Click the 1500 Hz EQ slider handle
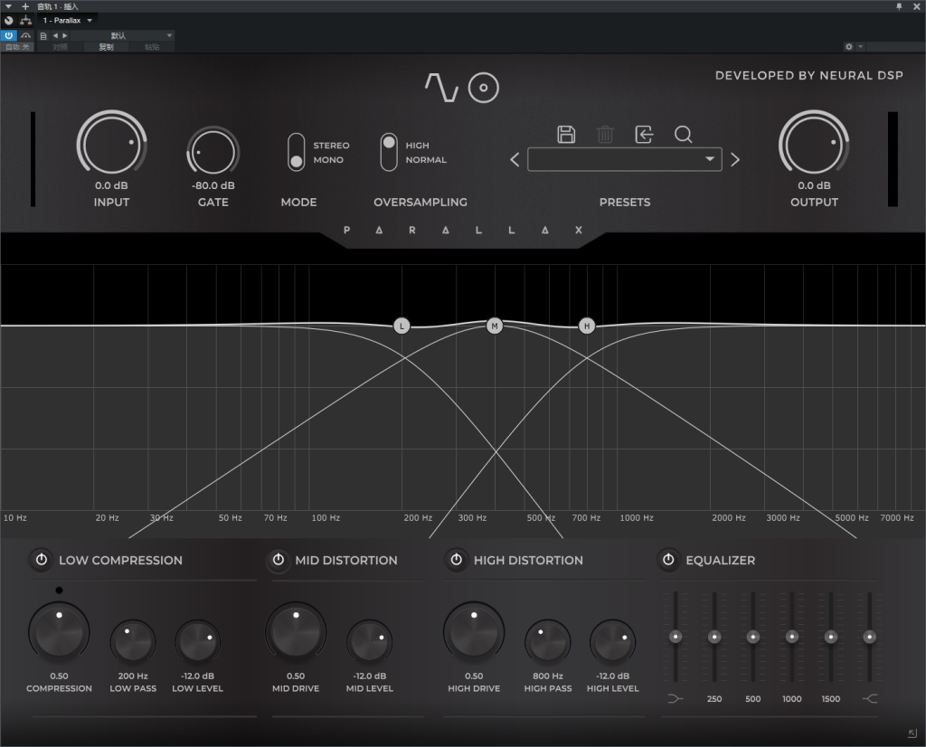Image resolution: width=926 pixels, height=747 pixels. point(830,637)
